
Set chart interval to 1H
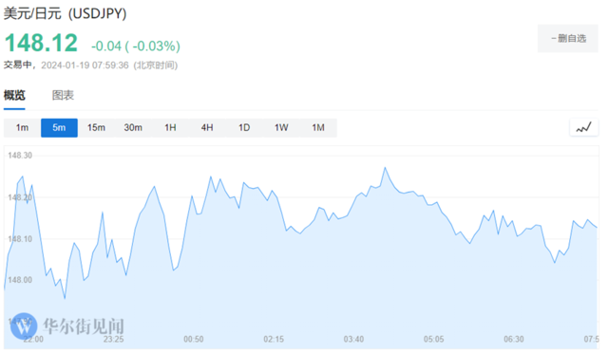(x=170, y=127)
